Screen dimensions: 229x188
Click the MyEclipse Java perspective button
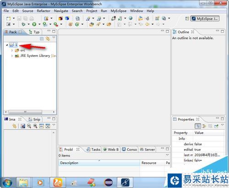click(x=205, y=19)
